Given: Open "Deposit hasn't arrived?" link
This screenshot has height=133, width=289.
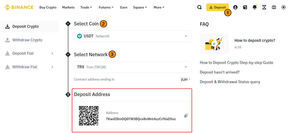Looking at the screenshot, I should [219, 72].
